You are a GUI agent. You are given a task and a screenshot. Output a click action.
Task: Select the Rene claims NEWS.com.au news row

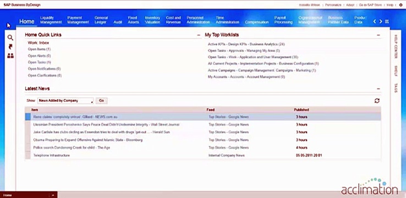[203, 117]
